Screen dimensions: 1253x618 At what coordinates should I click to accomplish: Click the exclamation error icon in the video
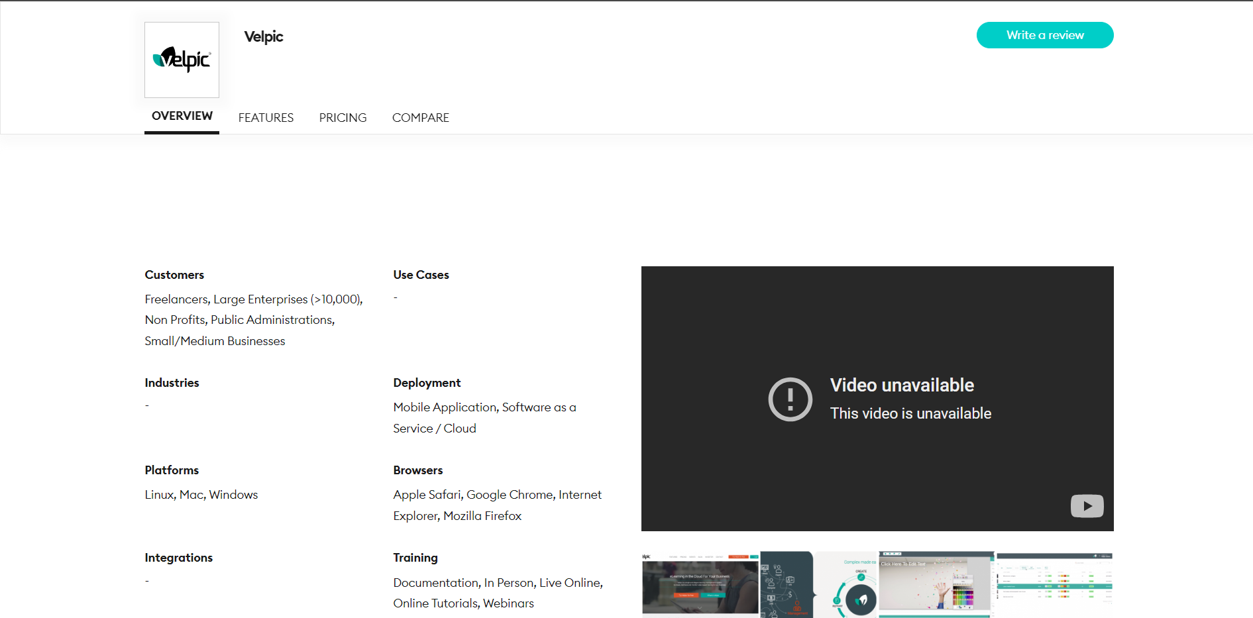coord(790,399)
